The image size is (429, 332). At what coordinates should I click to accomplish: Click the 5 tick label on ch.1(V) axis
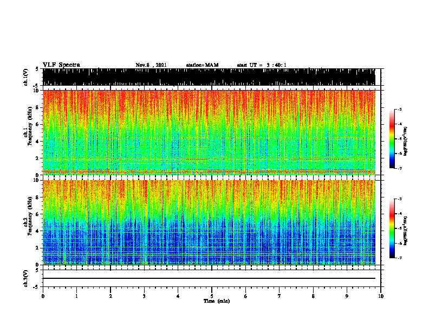click(x=37, y=69)
